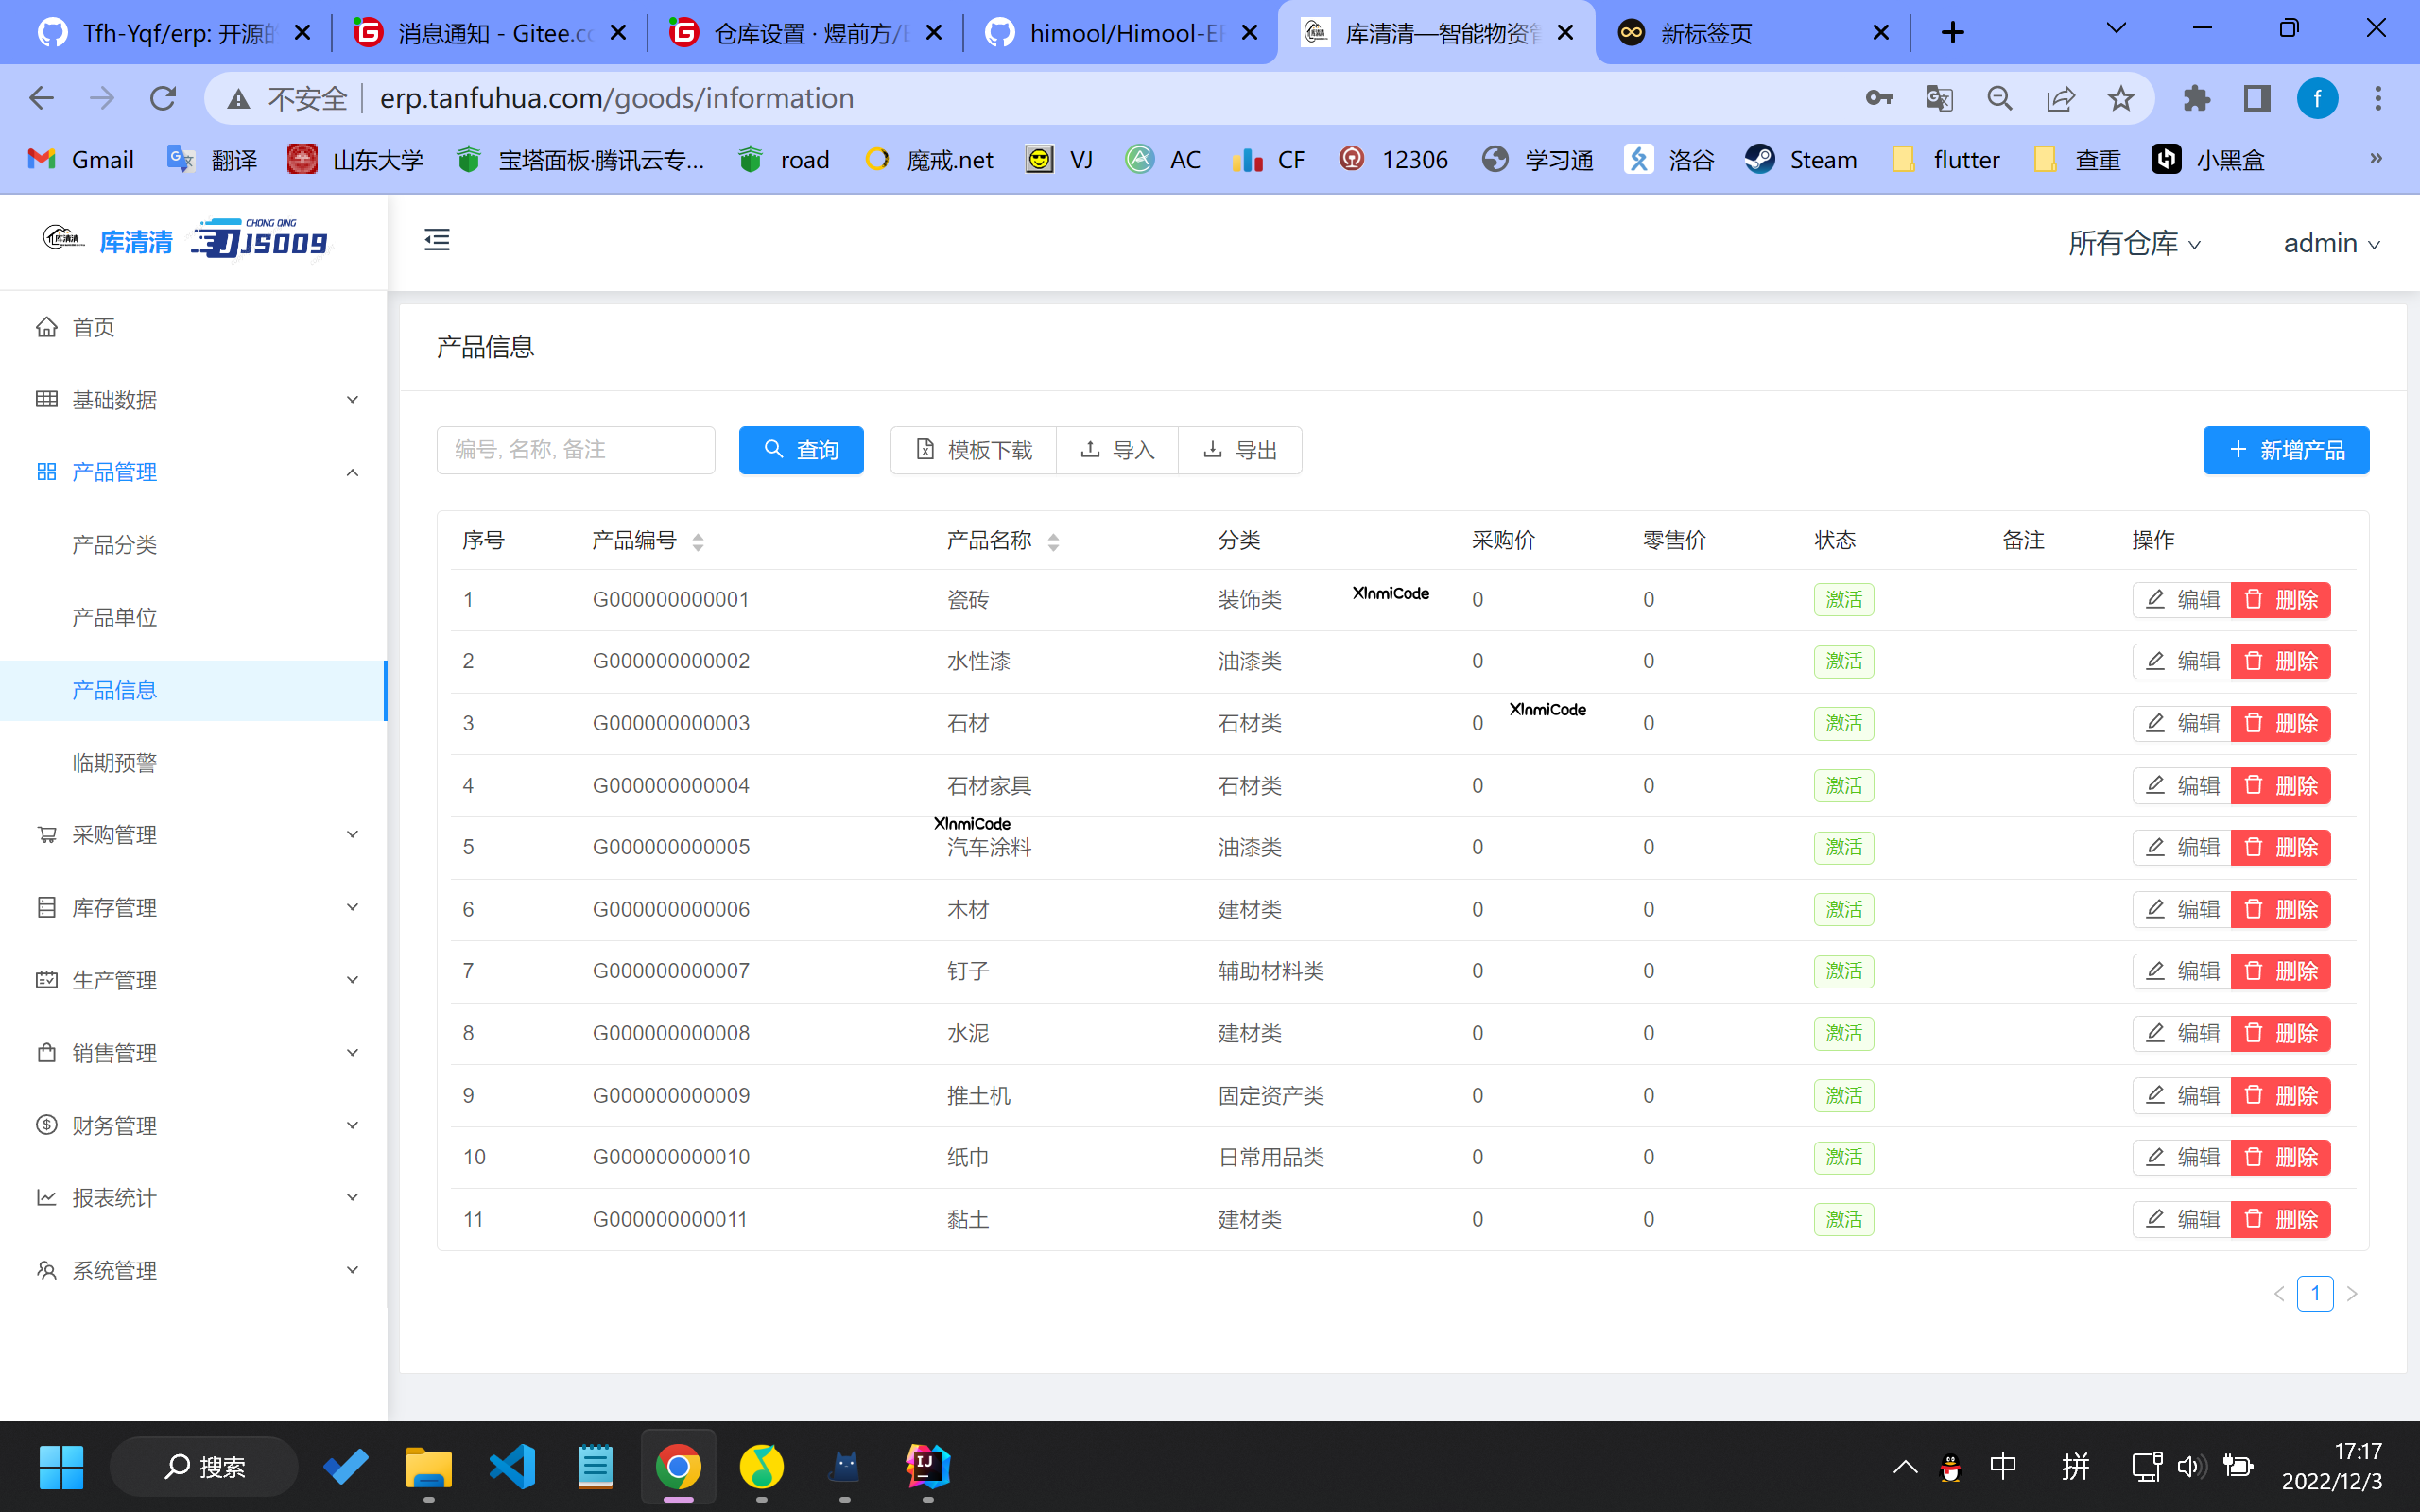
Task: Toggle the 激活 status badge for 纸巾
Action: pos(1843,1157)
